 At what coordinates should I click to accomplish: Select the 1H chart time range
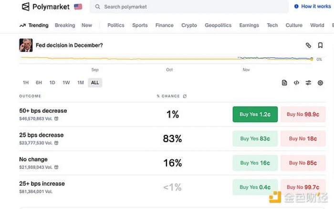[26, 83]
